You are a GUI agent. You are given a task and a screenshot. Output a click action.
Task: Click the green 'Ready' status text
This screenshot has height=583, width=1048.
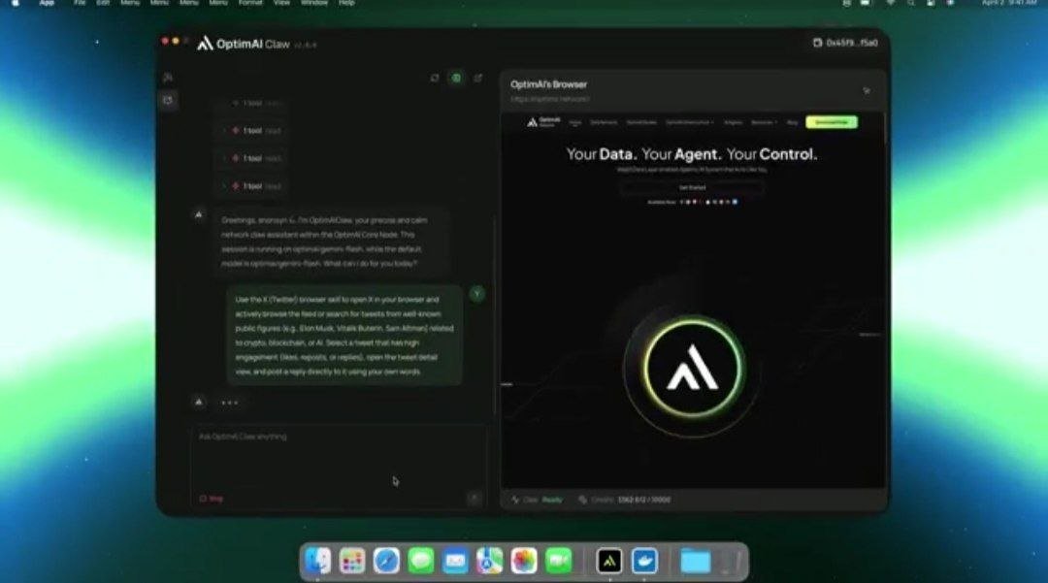tap(552, 500)
